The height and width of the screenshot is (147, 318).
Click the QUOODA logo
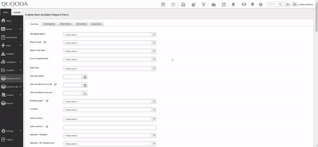click(x=15, y=4)
